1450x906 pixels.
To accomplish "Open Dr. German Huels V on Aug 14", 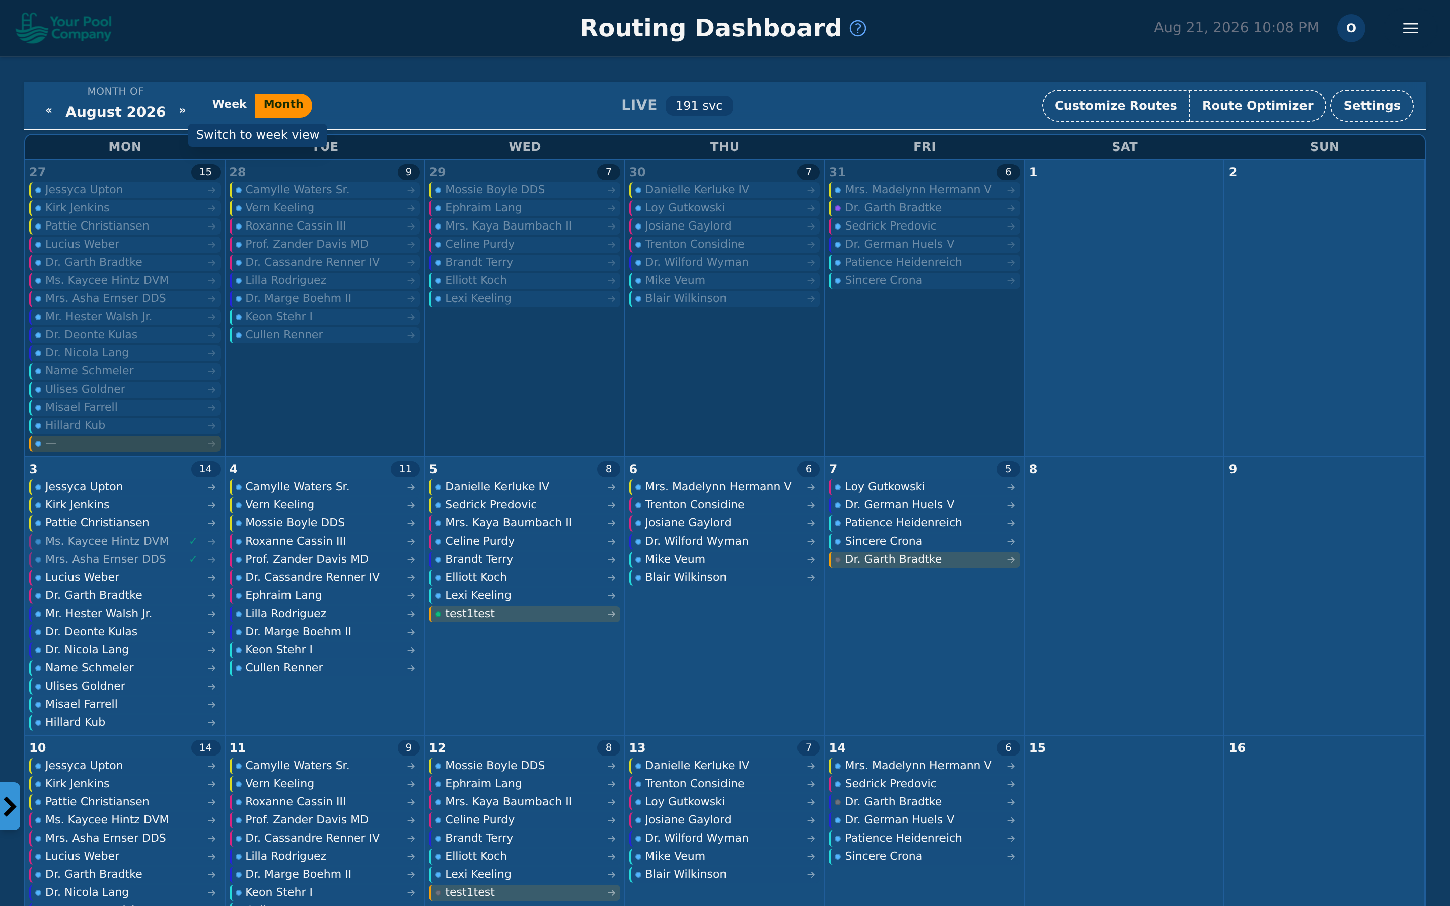I will pyautogui.click(x=924, y=820).
